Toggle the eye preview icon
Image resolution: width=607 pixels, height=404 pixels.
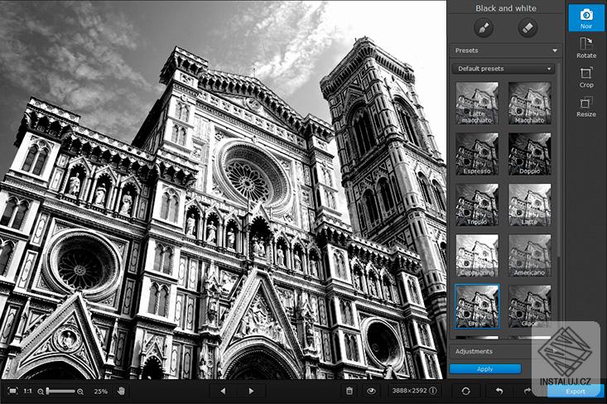click(371, 391)
